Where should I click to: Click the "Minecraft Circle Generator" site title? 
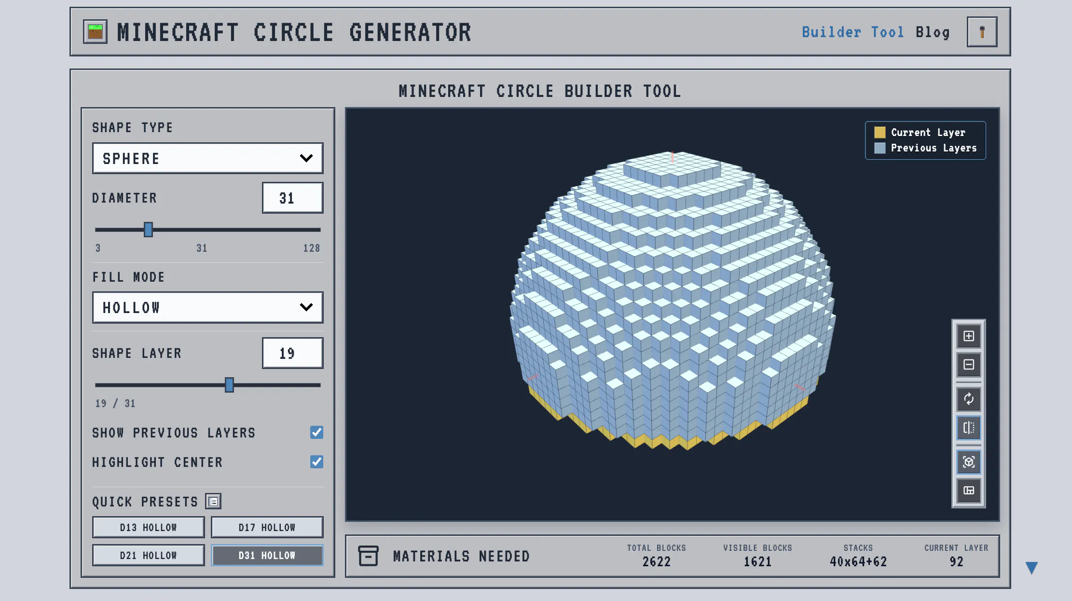(294, 32)
